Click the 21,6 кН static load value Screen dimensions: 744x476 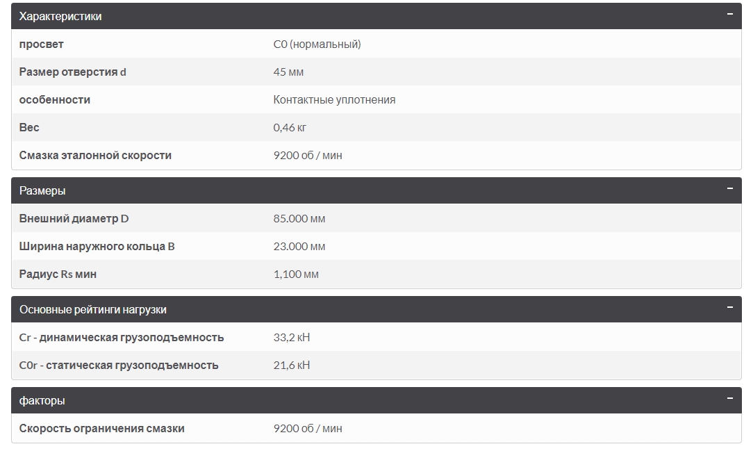pos(292,366)
